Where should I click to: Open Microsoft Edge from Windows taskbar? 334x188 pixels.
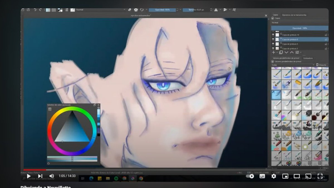[x=92, y=178]
